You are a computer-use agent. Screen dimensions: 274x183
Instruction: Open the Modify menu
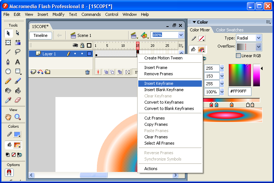pos(58,14)
